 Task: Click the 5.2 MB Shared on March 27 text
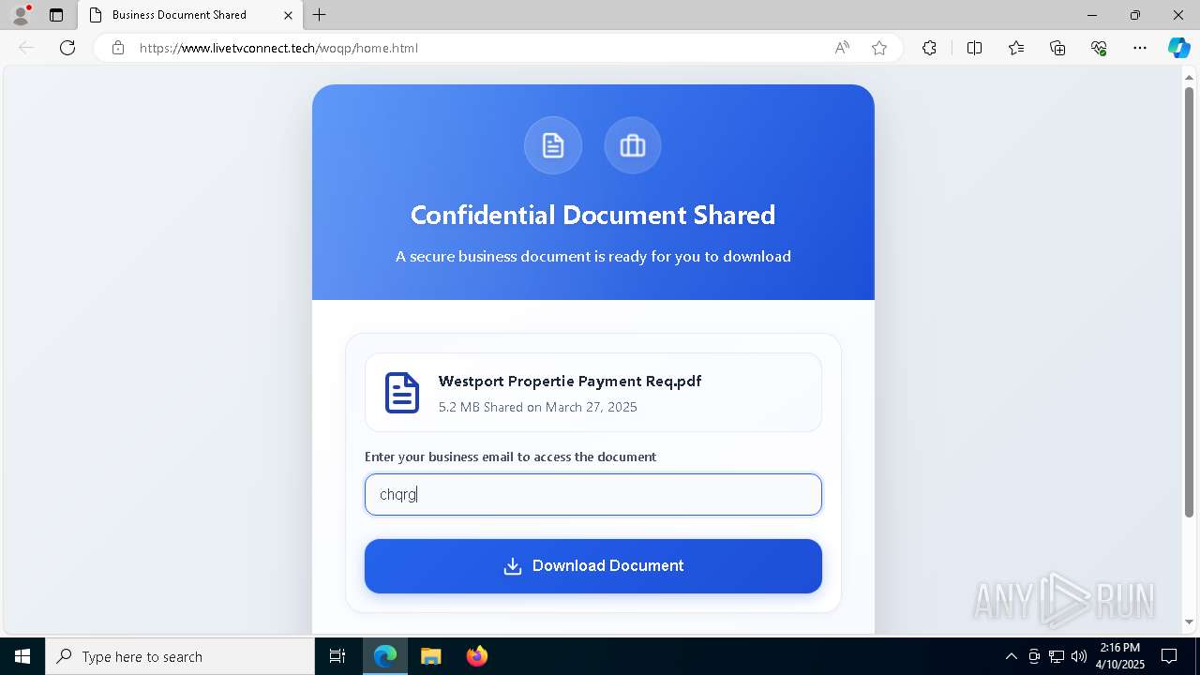tap(538, 407)
